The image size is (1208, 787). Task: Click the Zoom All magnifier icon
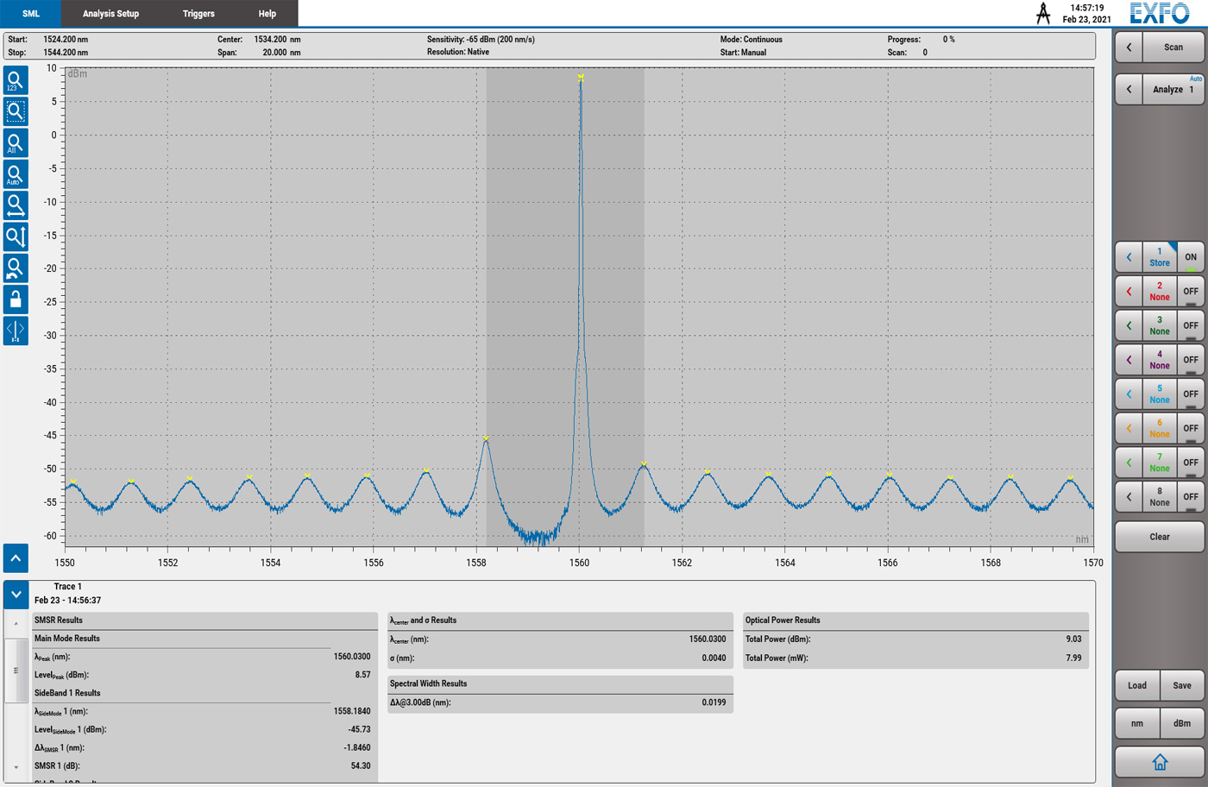[16, 143]
